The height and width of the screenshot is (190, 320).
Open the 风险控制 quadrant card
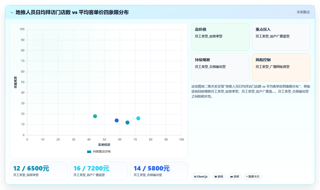[x=281, y=67]
